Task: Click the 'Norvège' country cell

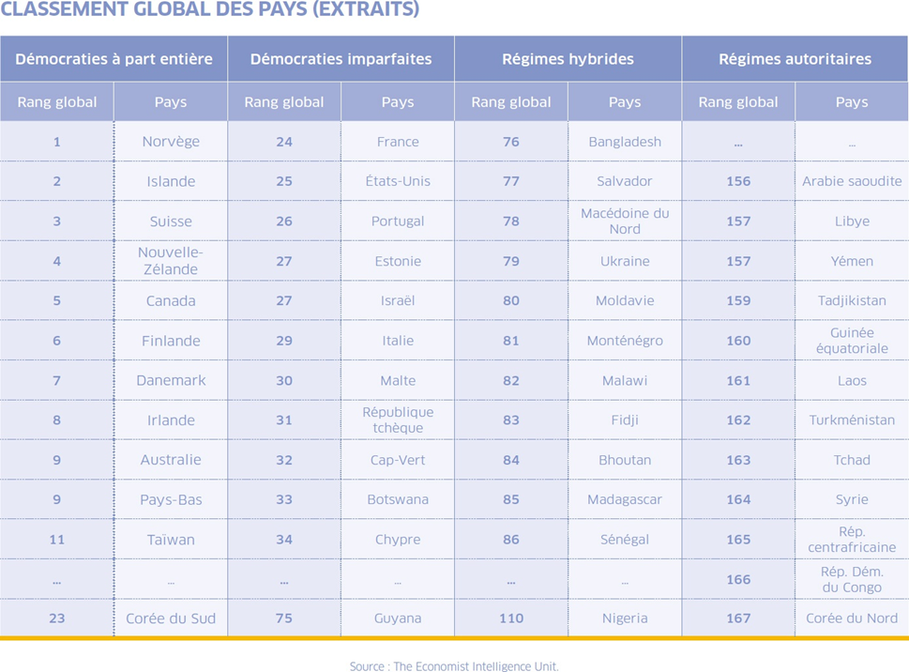Action: point(171,142)
